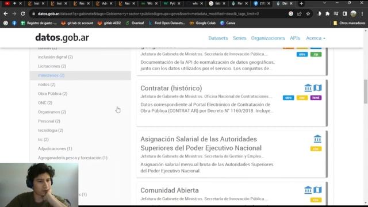Filter by ONC (2) tag
The image size is (368, 207).
click(45, 103)
